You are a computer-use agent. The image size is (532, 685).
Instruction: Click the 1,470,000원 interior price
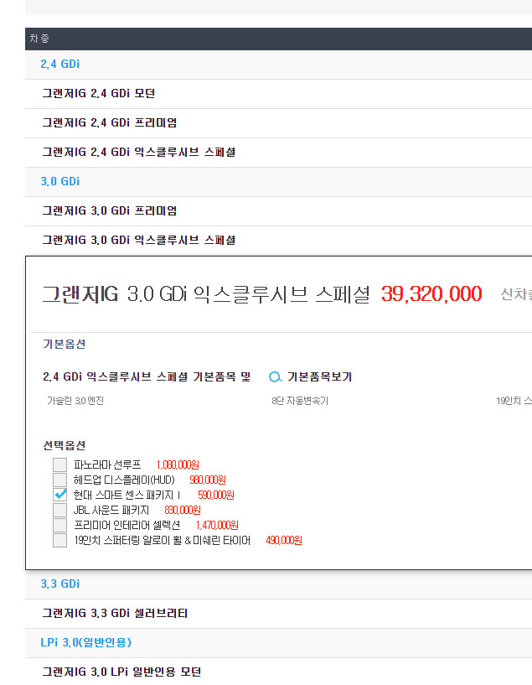(217, 525)
